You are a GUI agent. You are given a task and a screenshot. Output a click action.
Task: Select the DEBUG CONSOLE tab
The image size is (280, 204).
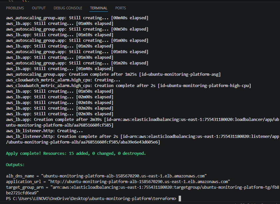[x=68, y=8]
